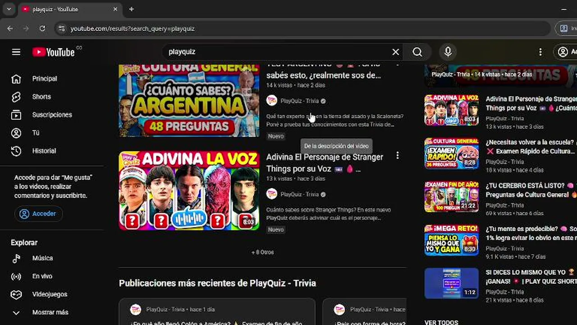Open '¿TU CEREBRO ESTÁ LISTO?' video title
The width and height of the screenshot is (577, 325).
[531, 190]
